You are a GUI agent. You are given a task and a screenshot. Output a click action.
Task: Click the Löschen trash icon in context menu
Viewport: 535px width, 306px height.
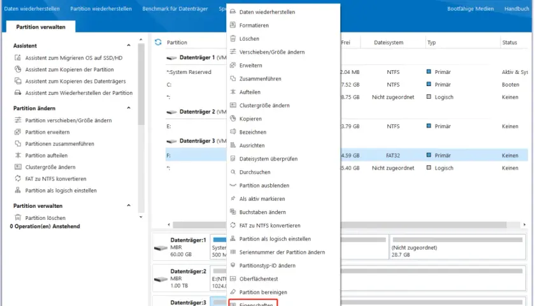[232, 38]
